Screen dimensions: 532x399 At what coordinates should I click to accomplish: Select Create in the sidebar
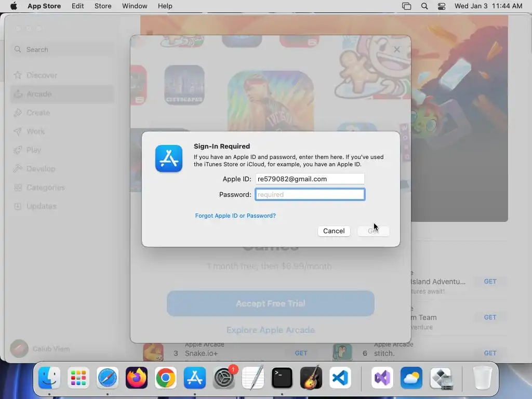point(62,113)
